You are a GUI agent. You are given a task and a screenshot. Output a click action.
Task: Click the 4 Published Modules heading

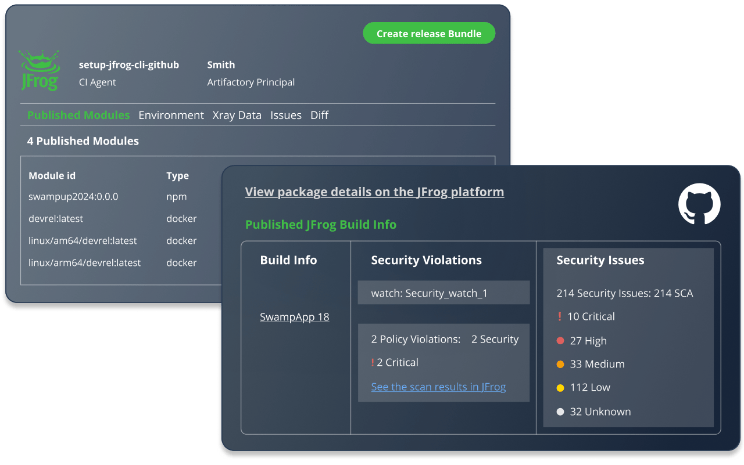(x=83, y=141)
